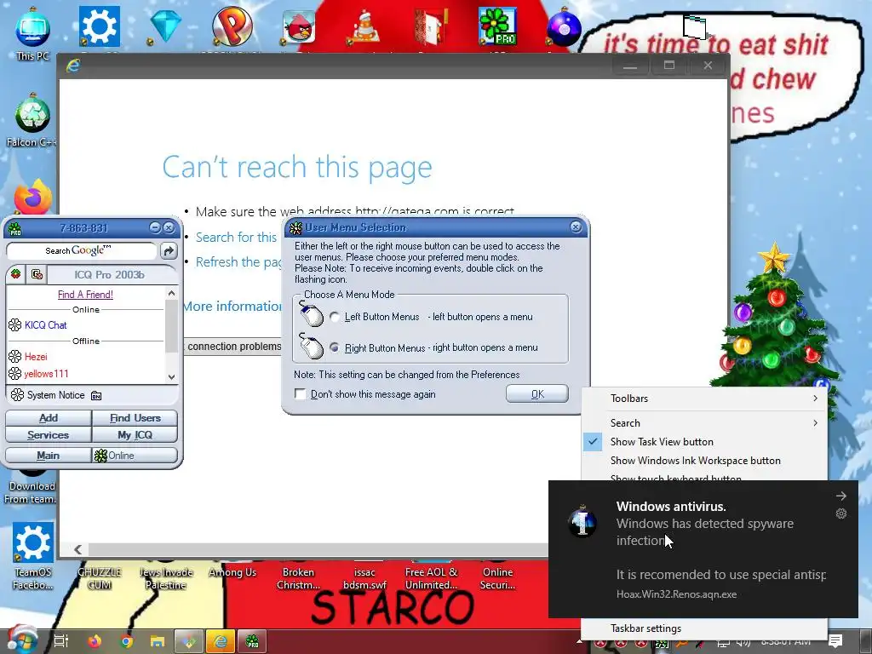Open File Explorer from the taskbar
872x654 pixels.
pyautogui.click(x=158, y=641)
